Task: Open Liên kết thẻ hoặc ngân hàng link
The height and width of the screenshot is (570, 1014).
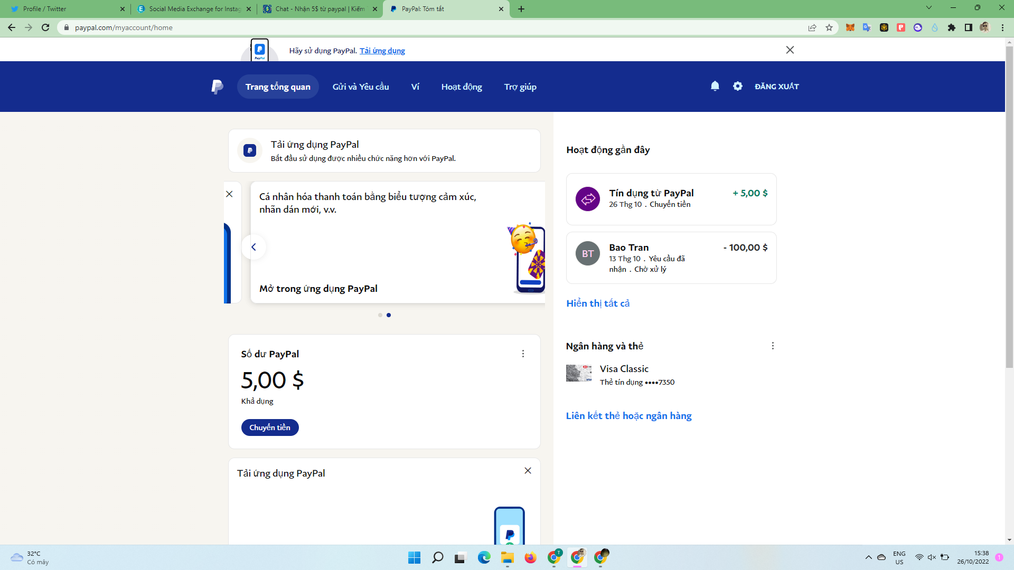Action: click(x=628, y=415)
